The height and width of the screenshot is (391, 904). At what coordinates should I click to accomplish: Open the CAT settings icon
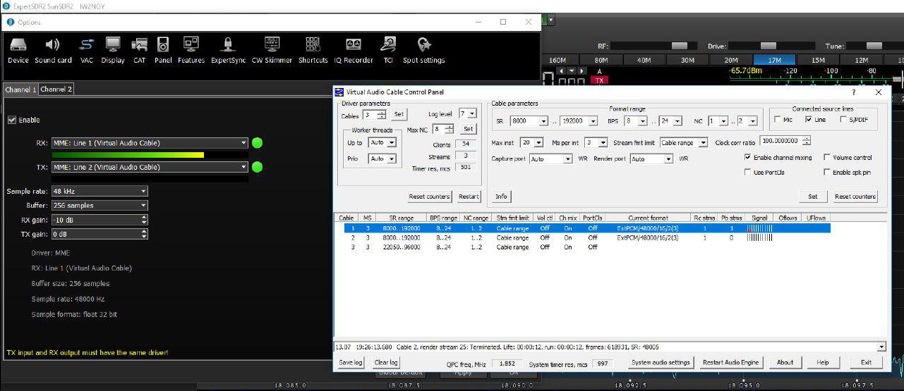[x=140, y=45]
